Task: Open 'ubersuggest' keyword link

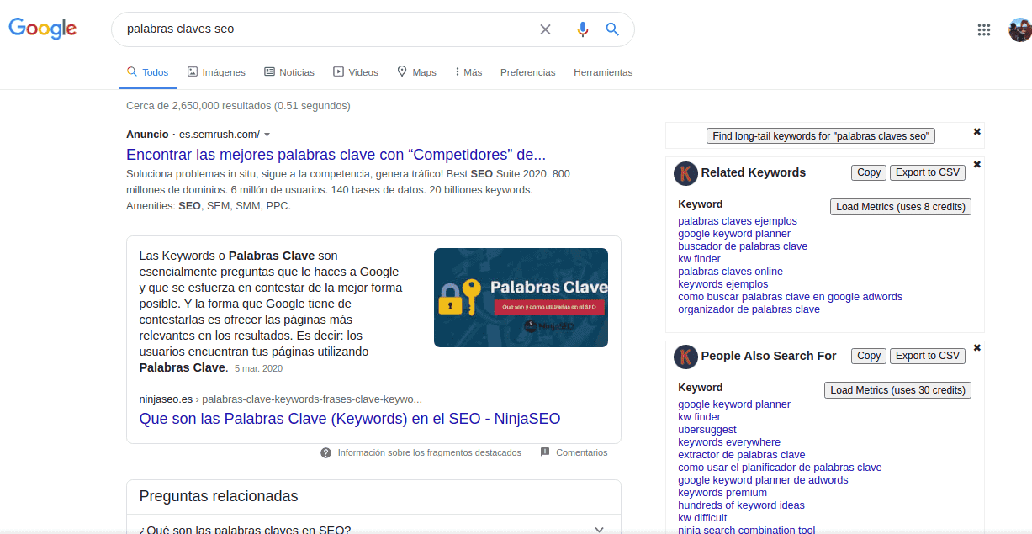Action: tap(707, 430)
